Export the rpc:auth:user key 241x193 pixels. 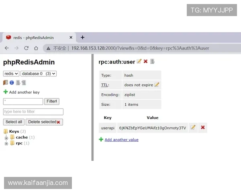(152, 62)
